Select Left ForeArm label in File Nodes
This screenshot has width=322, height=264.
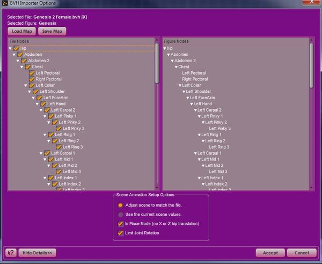coord(56,98)
